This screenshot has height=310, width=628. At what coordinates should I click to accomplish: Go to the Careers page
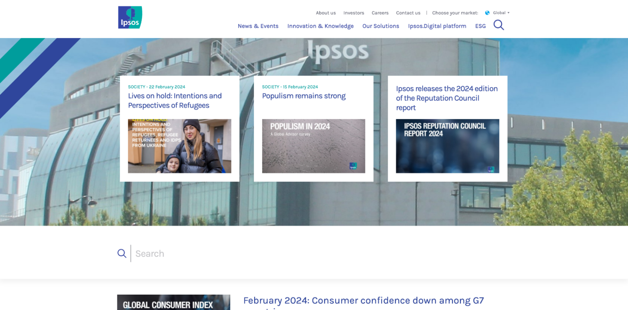click(380, 13)
